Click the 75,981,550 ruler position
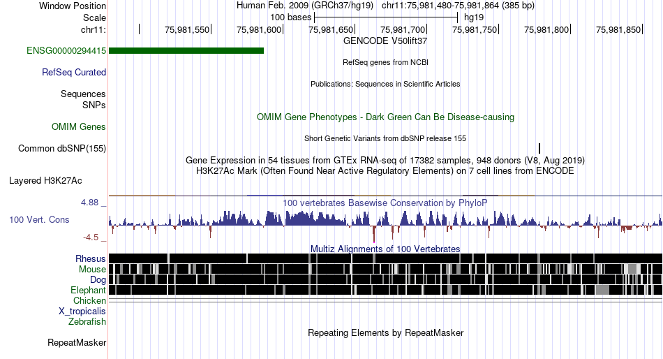The image size is (663, 359). click(x=188, y=29)
